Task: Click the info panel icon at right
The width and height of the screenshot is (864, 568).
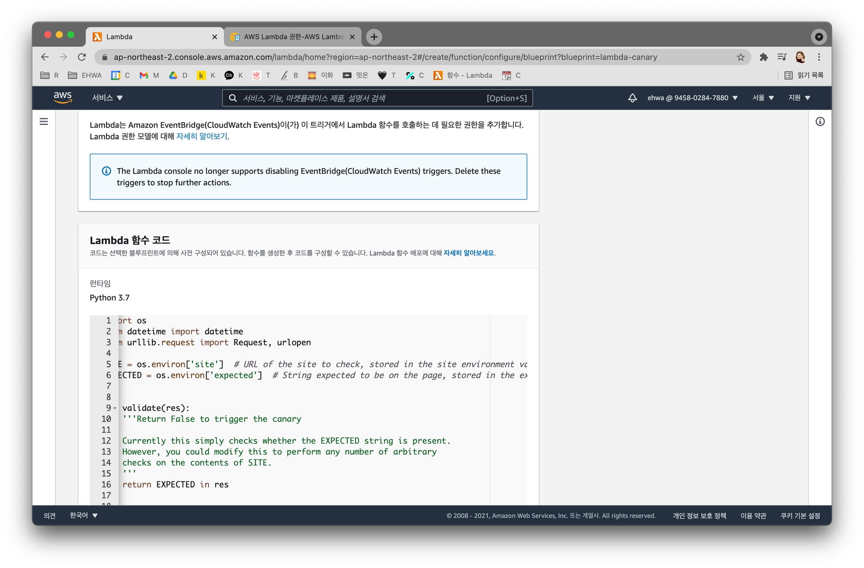Action: (x=820, y=121)
